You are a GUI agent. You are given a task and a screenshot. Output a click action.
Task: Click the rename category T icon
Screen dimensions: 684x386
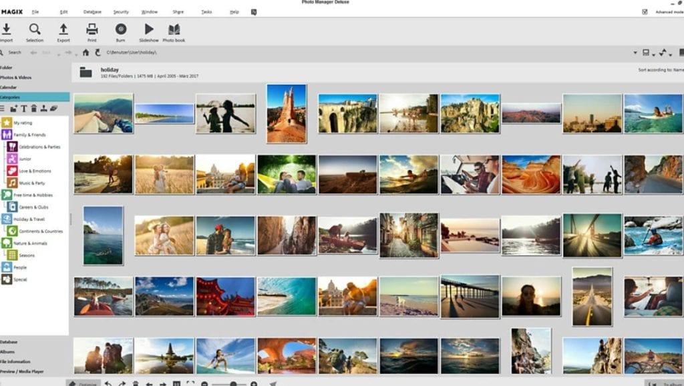(24, 109)
